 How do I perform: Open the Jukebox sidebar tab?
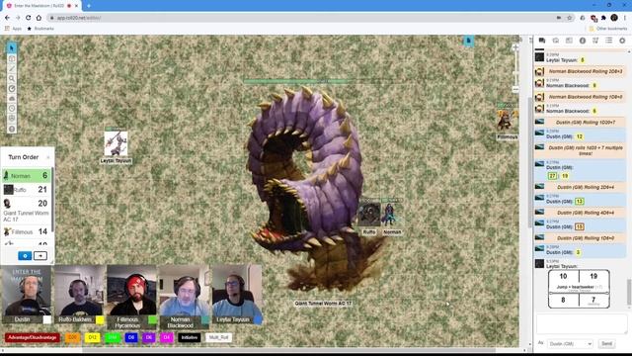tap(595, 41)
